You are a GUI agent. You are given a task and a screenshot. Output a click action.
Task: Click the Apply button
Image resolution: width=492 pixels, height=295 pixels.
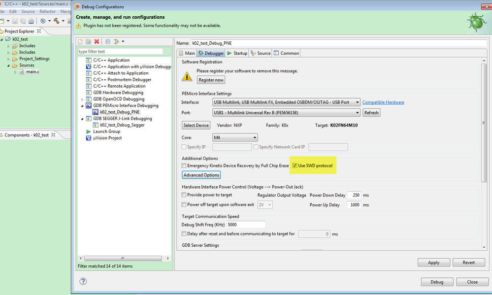pyautogui.click(x=434, y=262)
